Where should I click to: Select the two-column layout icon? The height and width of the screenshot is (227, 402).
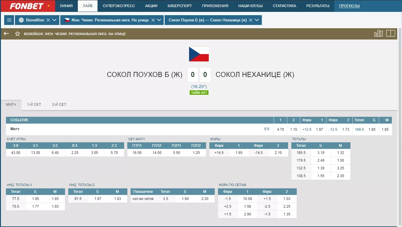391,33
